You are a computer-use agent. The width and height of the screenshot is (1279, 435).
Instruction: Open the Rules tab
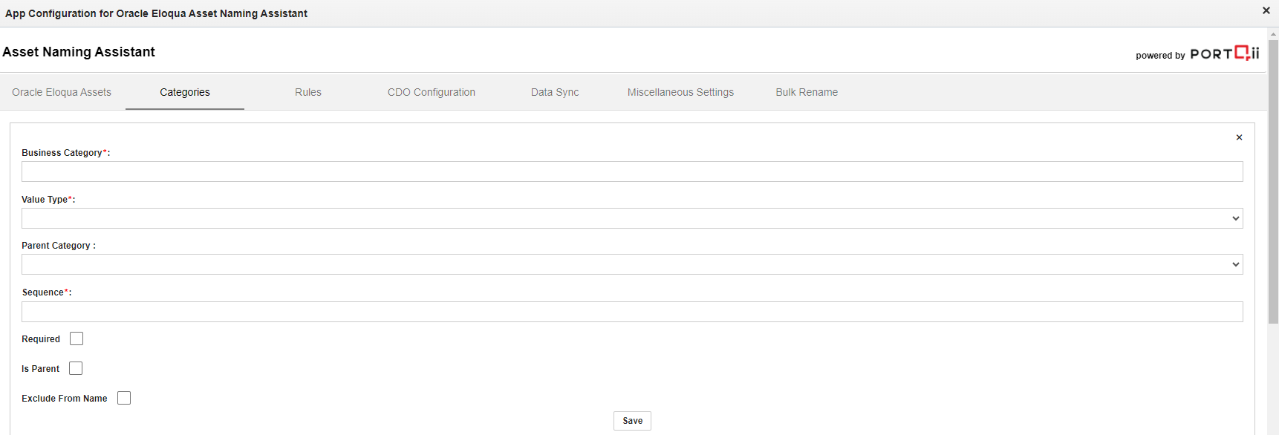[x=308, y=92]
